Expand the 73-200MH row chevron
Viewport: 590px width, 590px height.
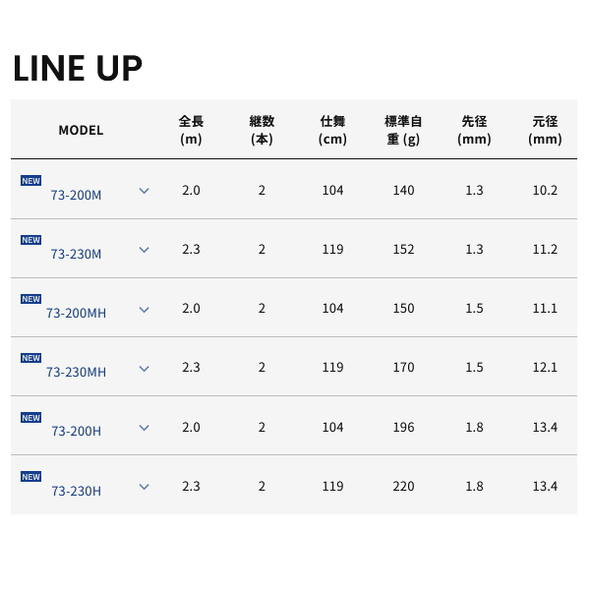(144, 309)
